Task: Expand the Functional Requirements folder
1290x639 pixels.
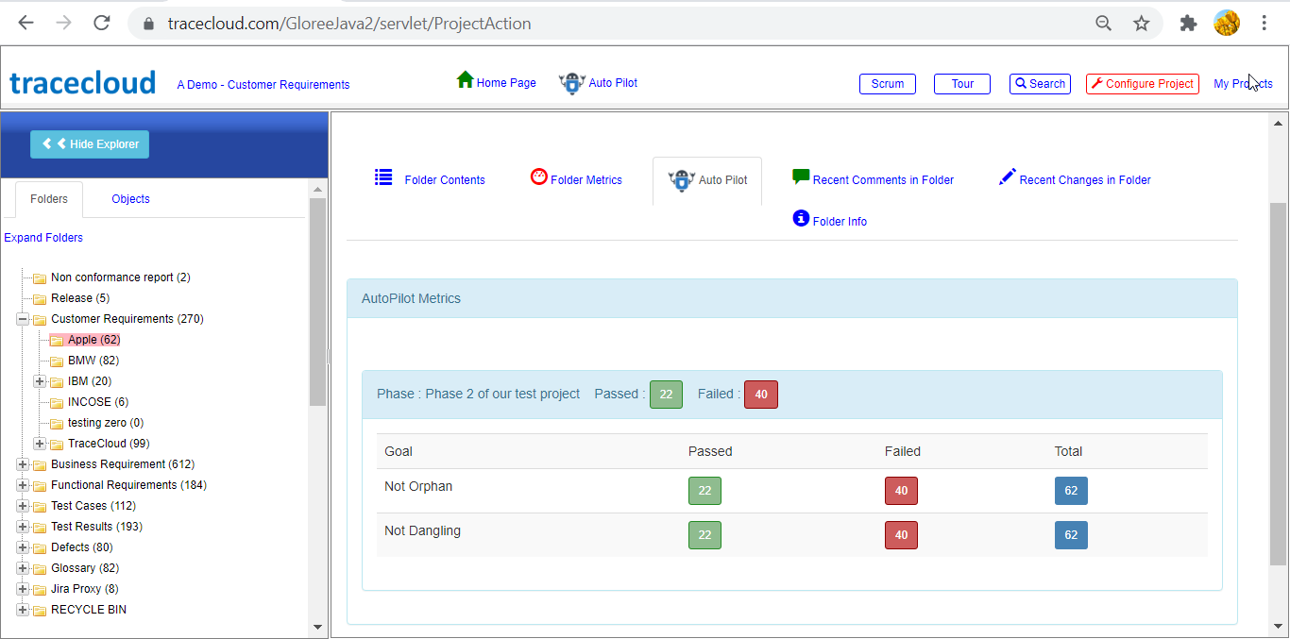Action: (x=23, y=485)
